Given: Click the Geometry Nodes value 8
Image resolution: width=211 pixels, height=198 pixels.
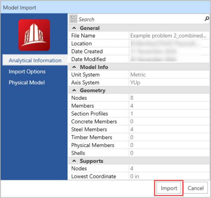Looking at the screenshot, I should point(132,98).
